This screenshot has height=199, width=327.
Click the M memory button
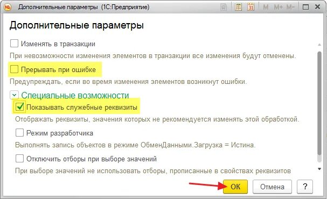(266, 8)
